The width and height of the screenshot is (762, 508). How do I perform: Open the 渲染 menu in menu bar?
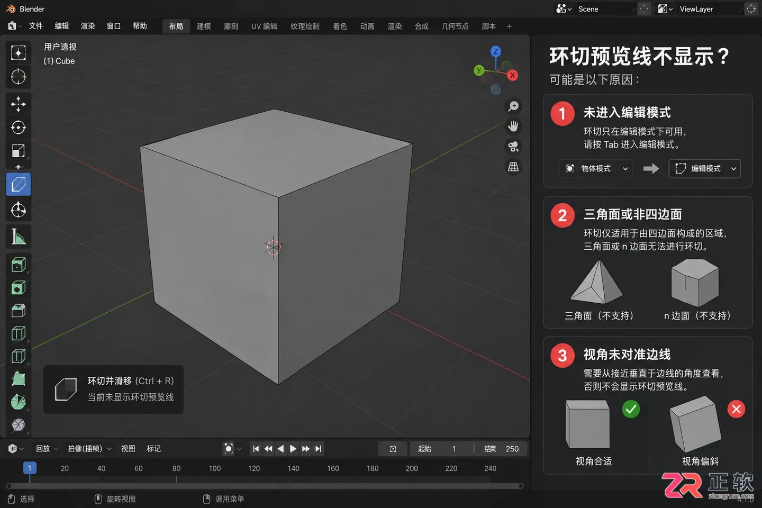point(88,26)
